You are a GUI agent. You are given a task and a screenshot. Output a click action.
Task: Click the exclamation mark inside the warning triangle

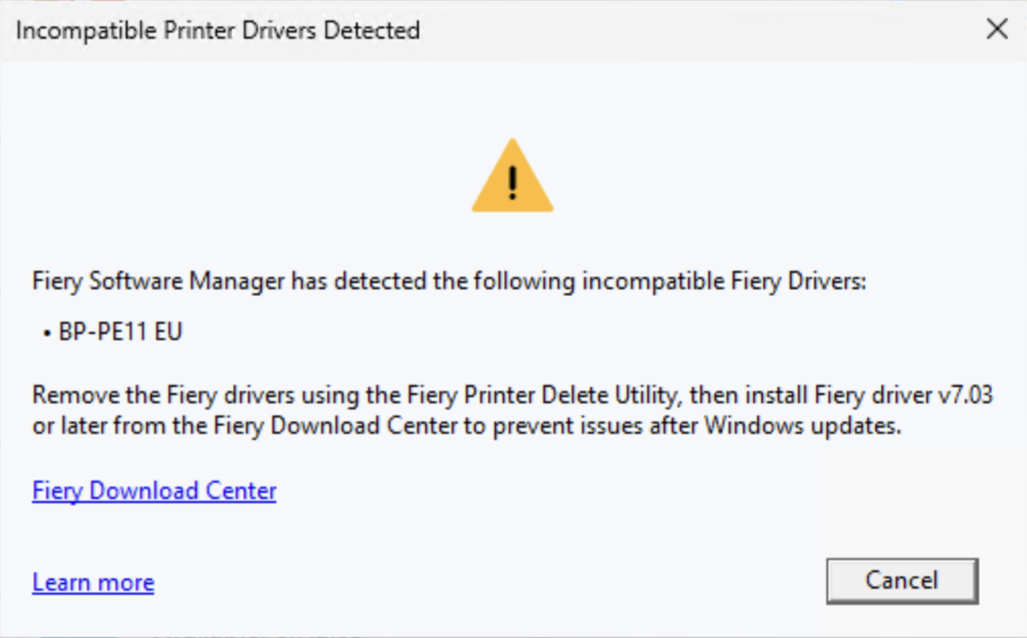point(512,182)
